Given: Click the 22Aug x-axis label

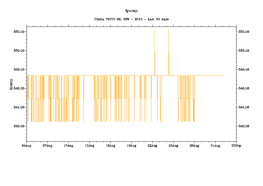Looking at the screenshot, I should [x=152, y=146].
